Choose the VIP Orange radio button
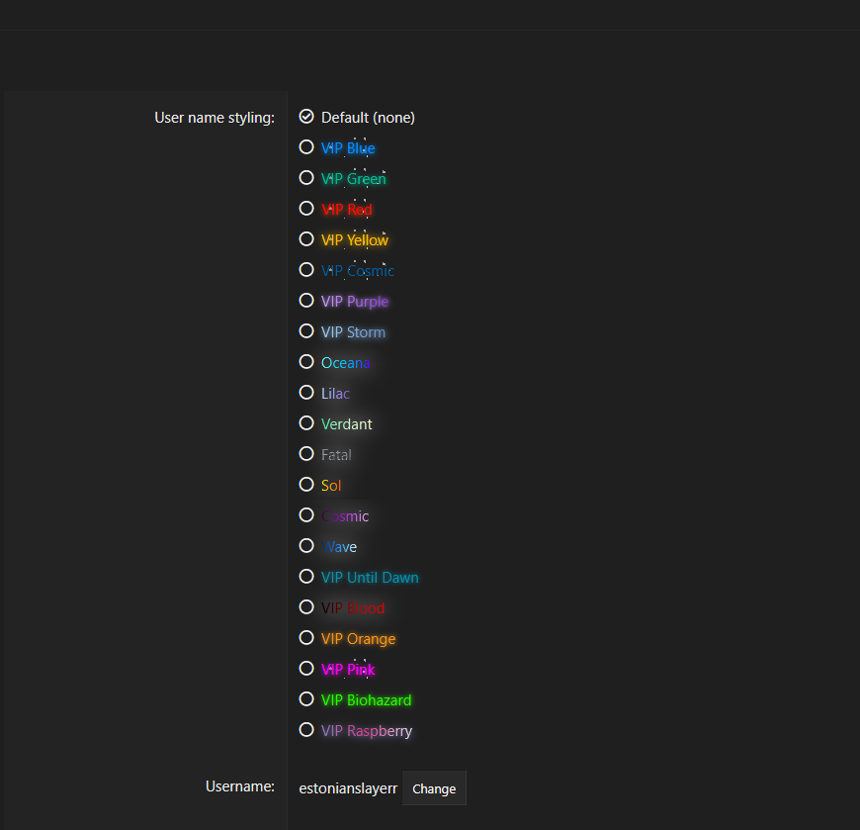860x830 pixels. pos(306,638)
